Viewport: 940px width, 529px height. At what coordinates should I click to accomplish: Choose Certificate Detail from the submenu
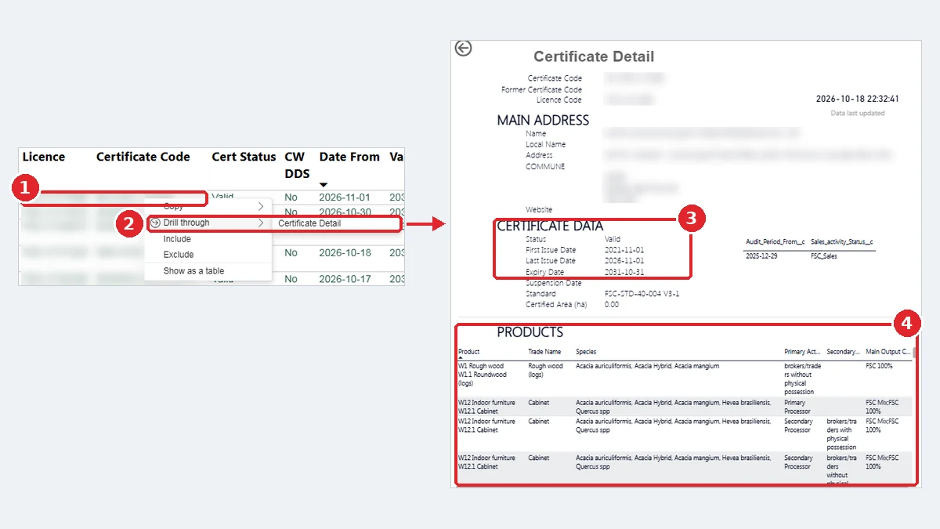[309, 223]
